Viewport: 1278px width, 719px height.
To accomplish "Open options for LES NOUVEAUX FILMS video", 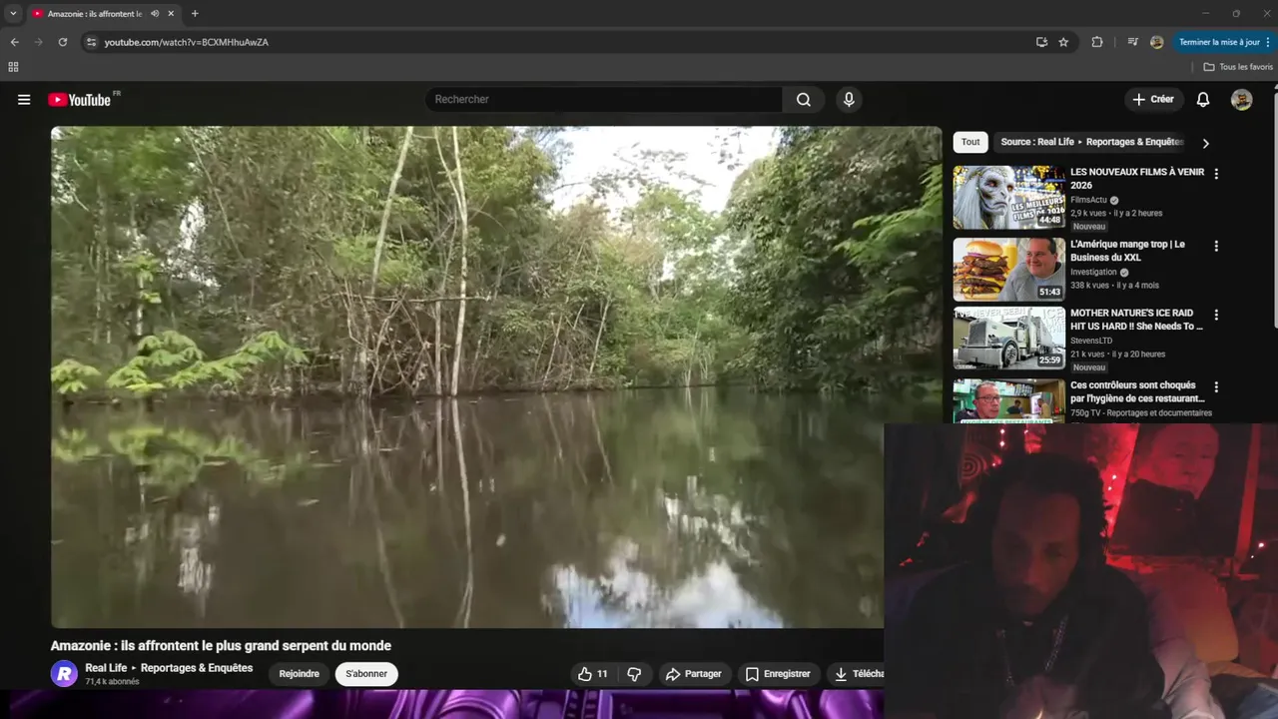I will click(x=1216, y=174).
